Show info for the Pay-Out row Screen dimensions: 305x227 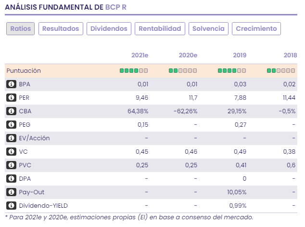pyautogui.click(x=11, y=192)
